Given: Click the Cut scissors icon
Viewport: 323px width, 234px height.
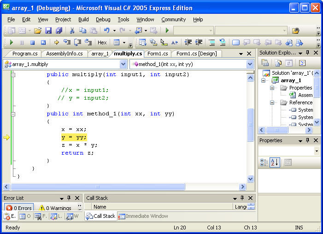Looking at the screenshot, I should point(72,30).
